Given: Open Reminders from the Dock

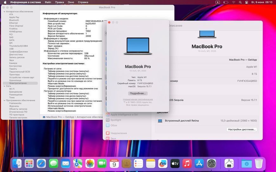Looking at the screenshot, I should click(x=139, y=163).
